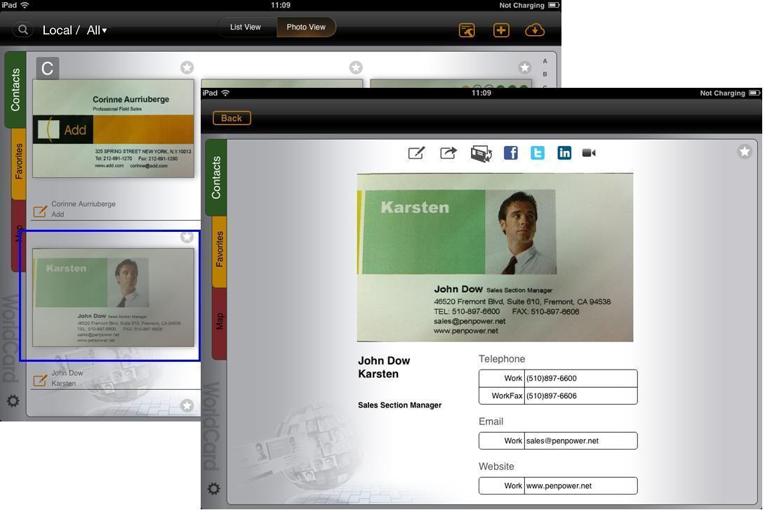Start video call with camera icon

coord(590,153)
